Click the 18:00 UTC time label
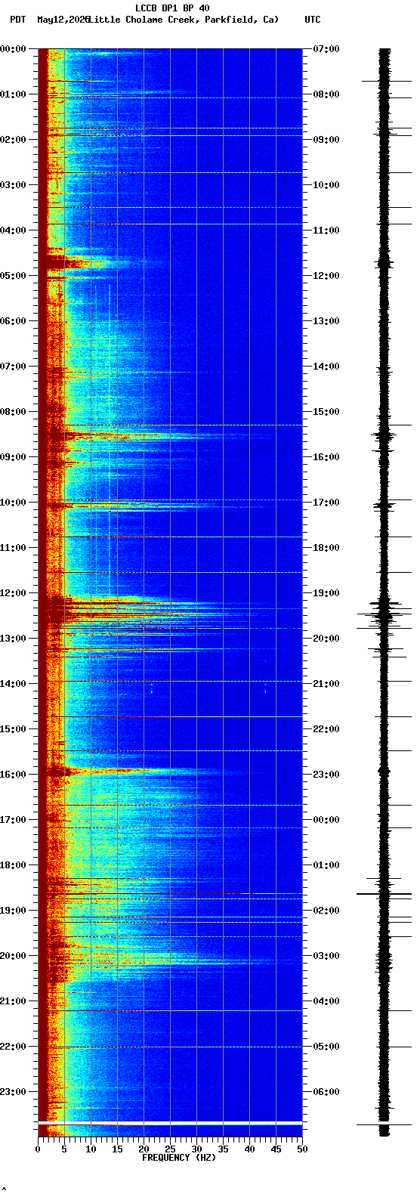The height and width of the screenshot is (1197, 417). click(x=326, y=548)
